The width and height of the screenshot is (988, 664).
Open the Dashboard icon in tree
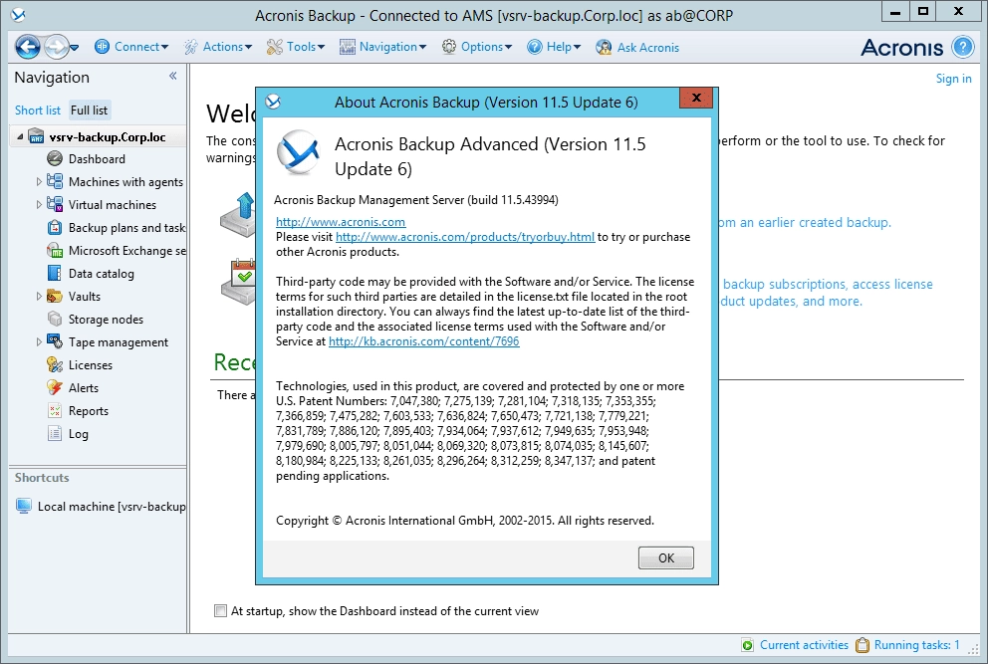tap(55, 158)
